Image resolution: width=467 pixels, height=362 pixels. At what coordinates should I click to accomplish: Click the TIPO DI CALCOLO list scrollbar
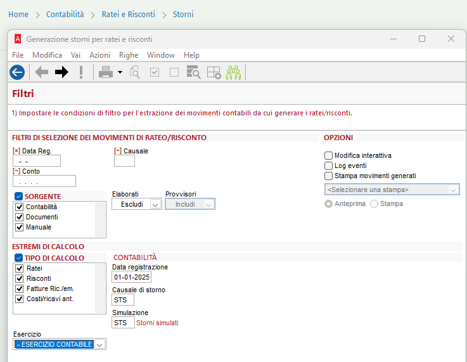100,288
